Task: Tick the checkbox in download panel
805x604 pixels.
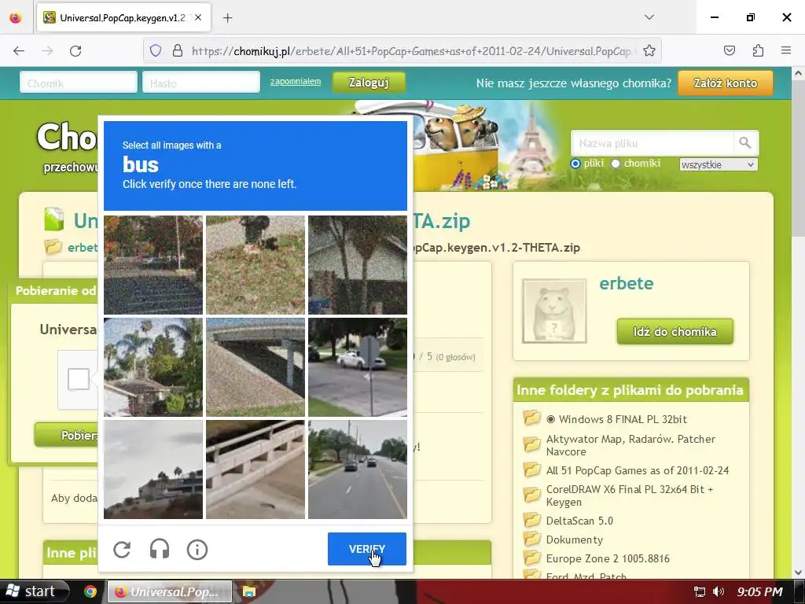Action: pos(79,379)
